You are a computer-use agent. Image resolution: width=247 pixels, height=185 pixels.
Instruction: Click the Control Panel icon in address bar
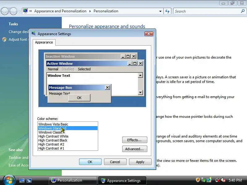25,11
